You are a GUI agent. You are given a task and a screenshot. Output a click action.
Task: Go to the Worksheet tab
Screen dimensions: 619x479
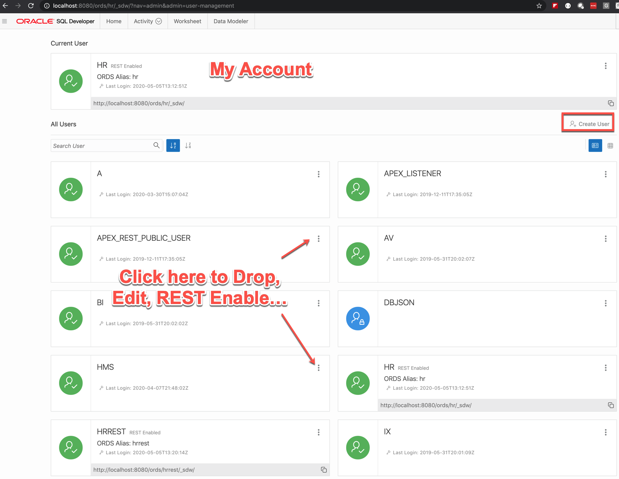tap(187, 21)
